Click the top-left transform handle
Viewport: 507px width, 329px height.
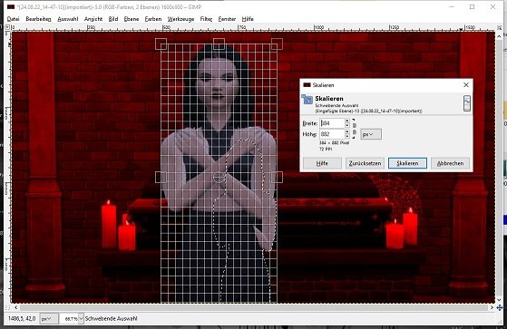pos(161,44)
